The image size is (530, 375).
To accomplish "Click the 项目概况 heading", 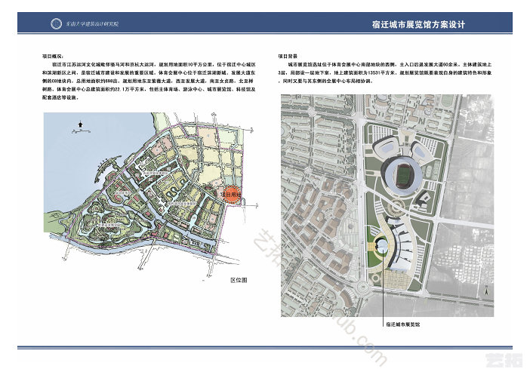I will [x=52, y=56].
